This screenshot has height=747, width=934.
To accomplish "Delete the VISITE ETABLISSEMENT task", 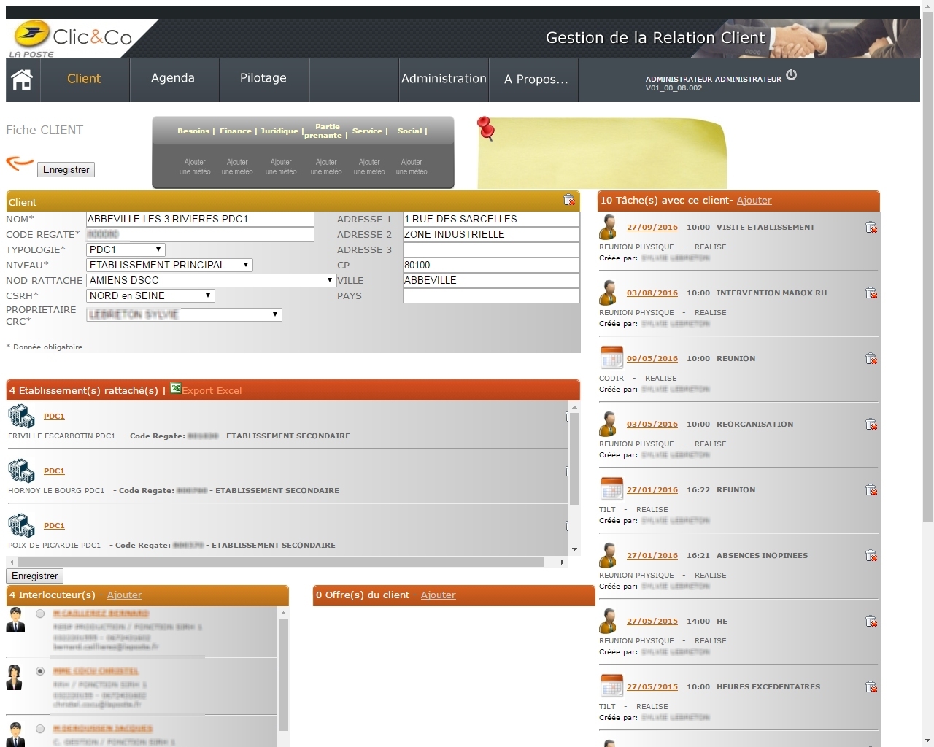I will click(x=871, y=228).
